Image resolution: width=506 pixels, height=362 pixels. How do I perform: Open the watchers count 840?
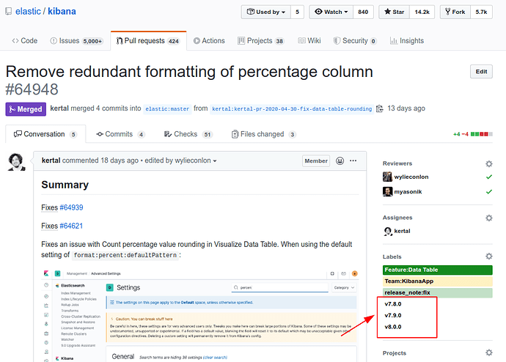pyautogui.click(x=363, y=12)
